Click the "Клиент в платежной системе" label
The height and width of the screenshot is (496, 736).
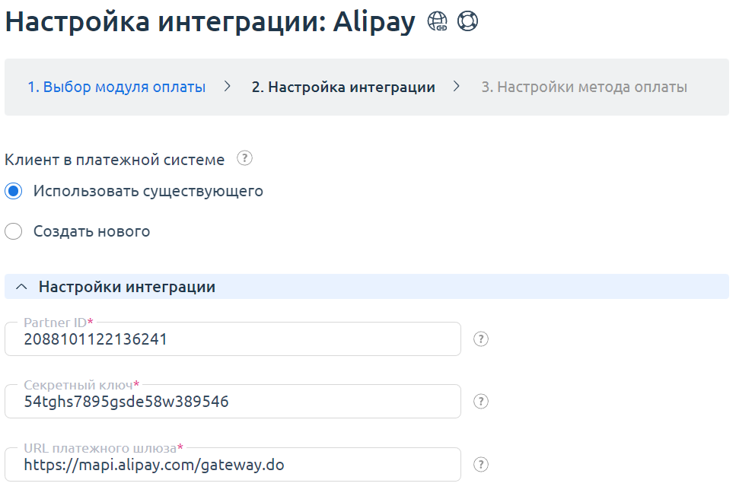(115, 160)
